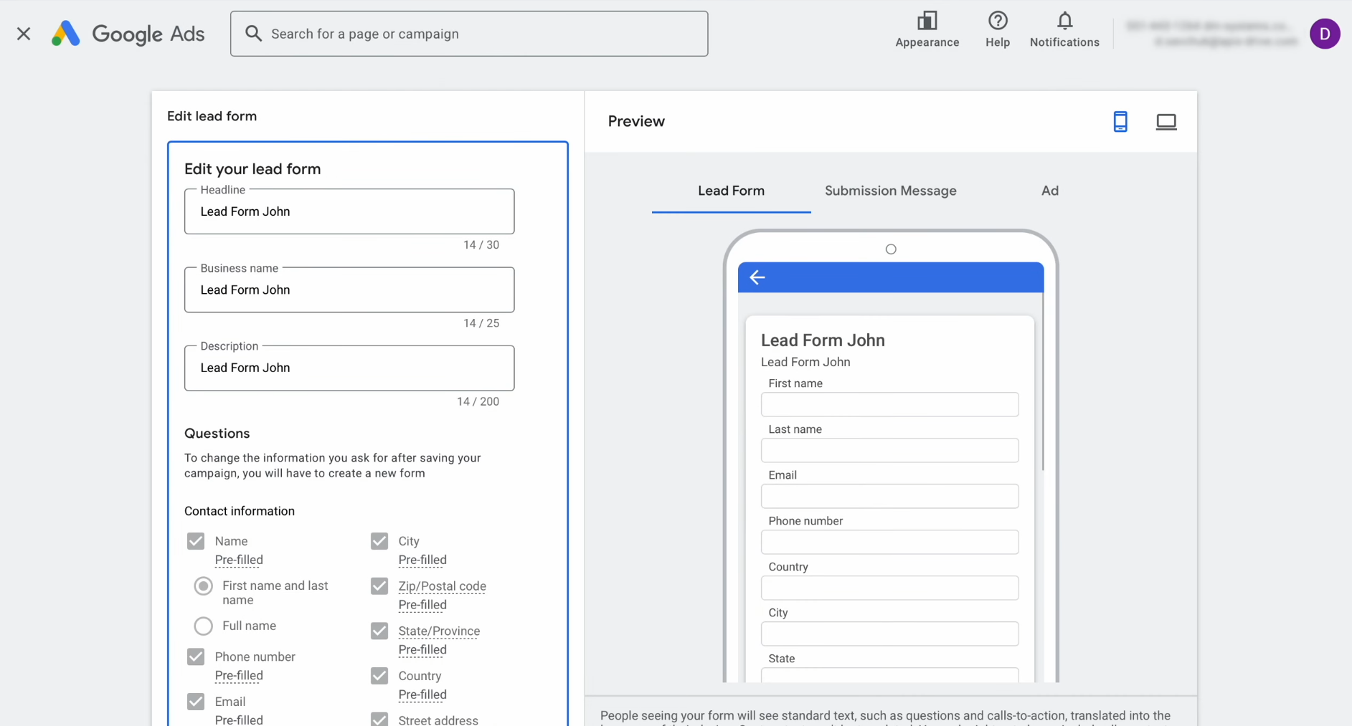Click the page or campaign search bar
Viewport: 1352px width, 726px height.
(469, 34)
